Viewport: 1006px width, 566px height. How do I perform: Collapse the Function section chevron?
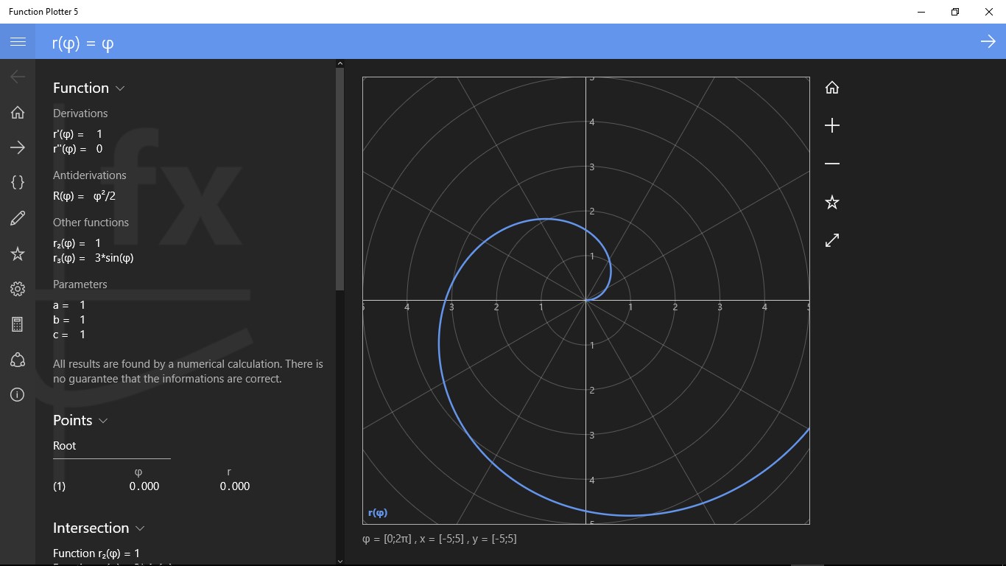(120, 88)
